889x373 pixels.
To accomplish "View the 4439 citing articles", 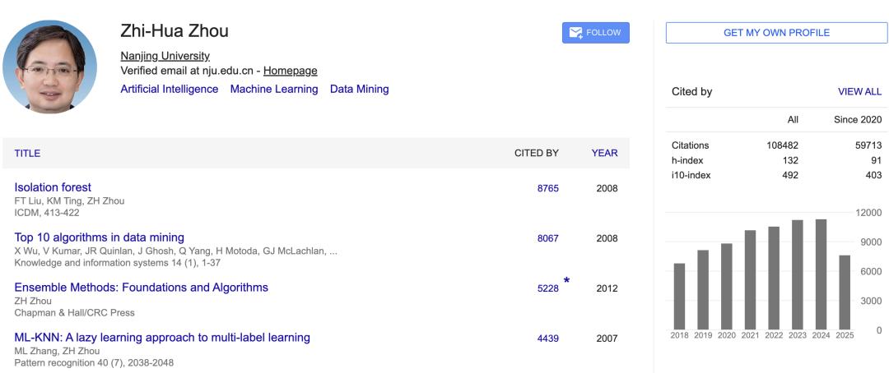I will click(547, 338).
